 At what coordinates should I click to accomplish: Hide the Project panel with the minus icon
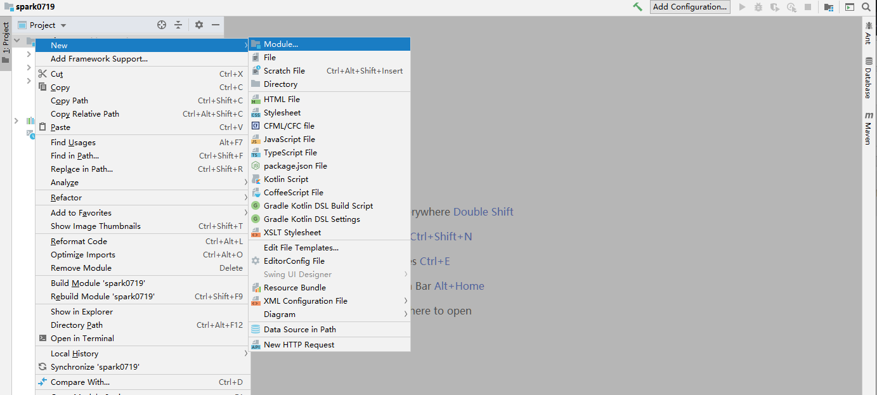click(216, 25)
